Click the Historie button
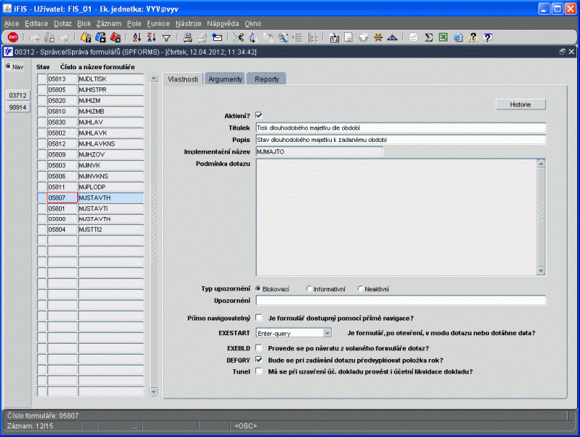This screenshot has width=580, height=437. pyautogui.click(x=520, y=104)
